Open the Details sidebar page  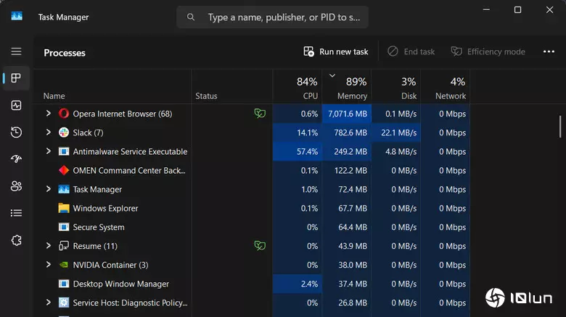coord(16,214)
